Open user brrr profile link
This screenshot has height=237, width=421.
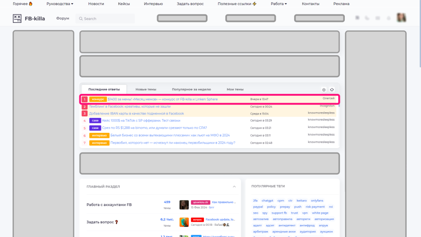(x=211, y=207)
